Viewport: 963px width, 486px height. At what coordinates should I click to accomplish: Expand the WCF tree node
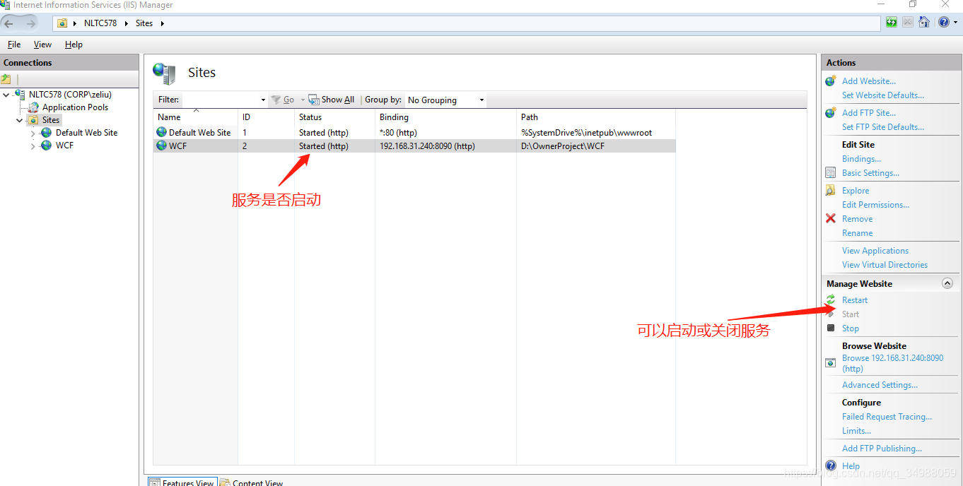click(x=33, y=146)
